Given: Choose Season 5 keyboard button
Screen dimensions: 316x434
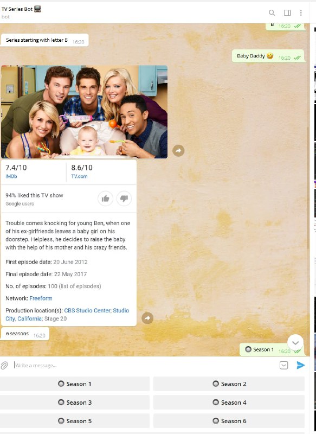Looking at the screenshot, I should pos(75,421).
